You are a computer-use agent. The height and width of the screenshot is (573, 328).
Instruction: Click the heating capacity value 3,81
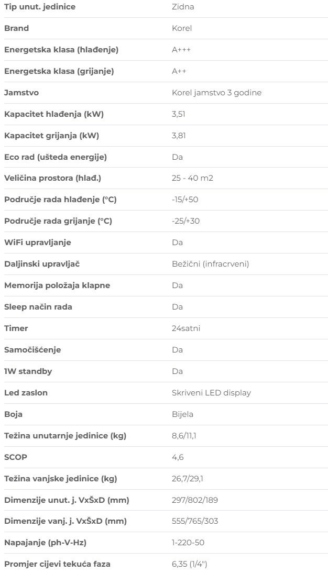click(x=178, y=136)
